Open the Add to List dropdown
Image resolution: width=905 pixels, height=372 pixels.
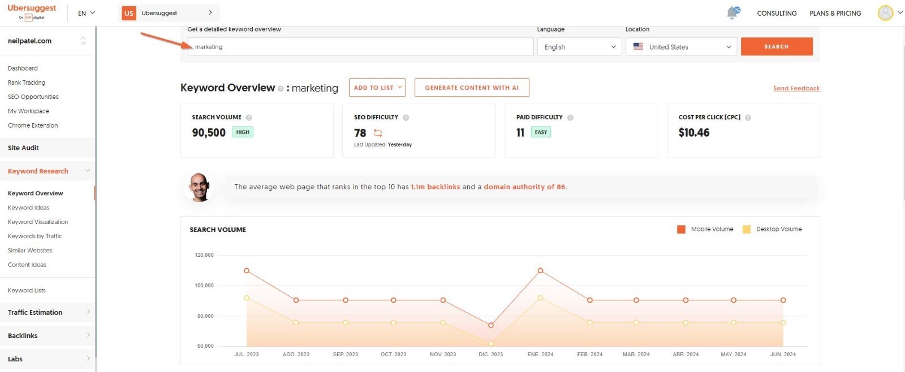pos(377,87)
